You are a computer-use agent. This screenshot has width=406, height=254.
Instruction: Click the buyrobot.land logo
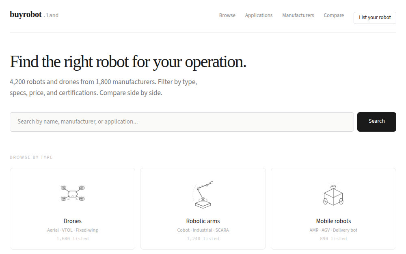click(x=34, y=15)
